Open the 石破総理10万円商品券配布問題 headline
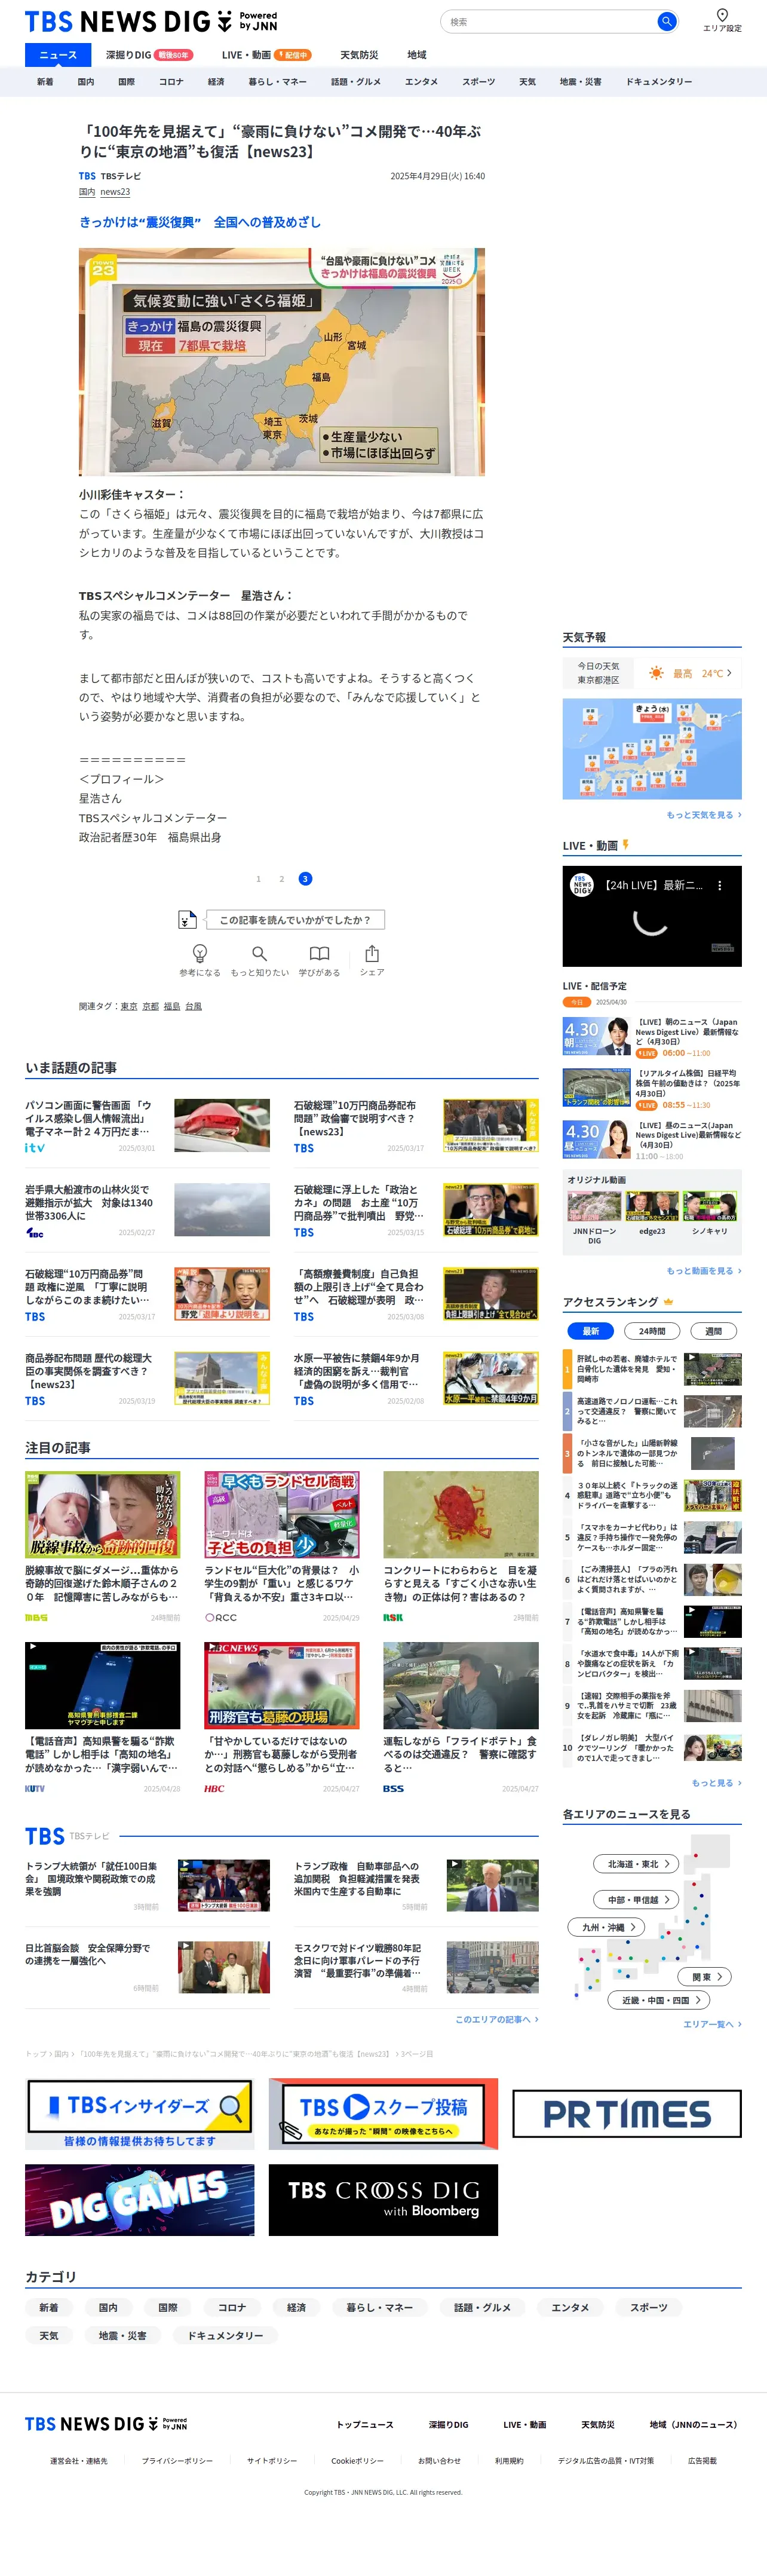 tap(357, 1118)
